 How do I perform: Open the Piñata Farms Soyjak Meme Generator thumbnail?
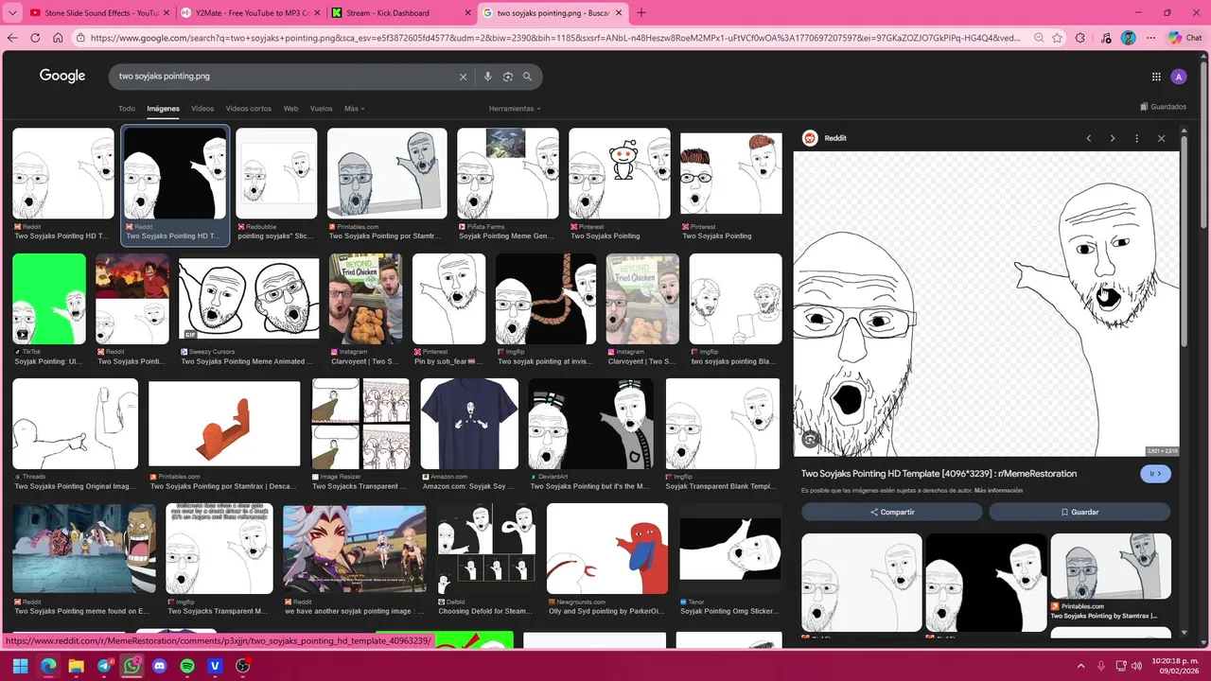508,174
